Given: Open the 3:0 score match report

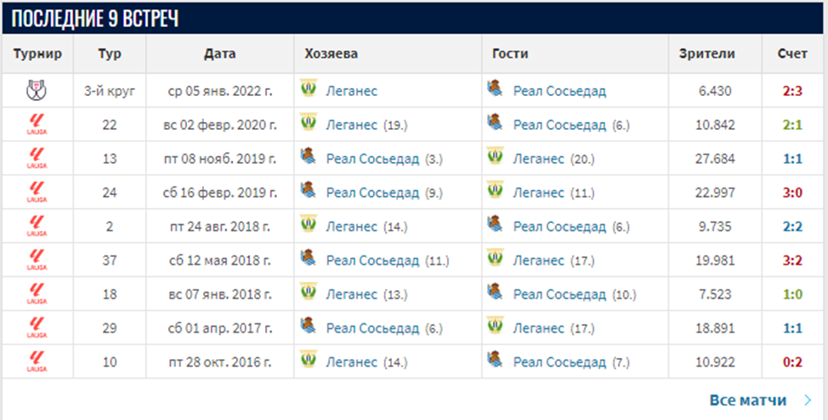Looking at the screenshot, I should (x=792, y=193).
